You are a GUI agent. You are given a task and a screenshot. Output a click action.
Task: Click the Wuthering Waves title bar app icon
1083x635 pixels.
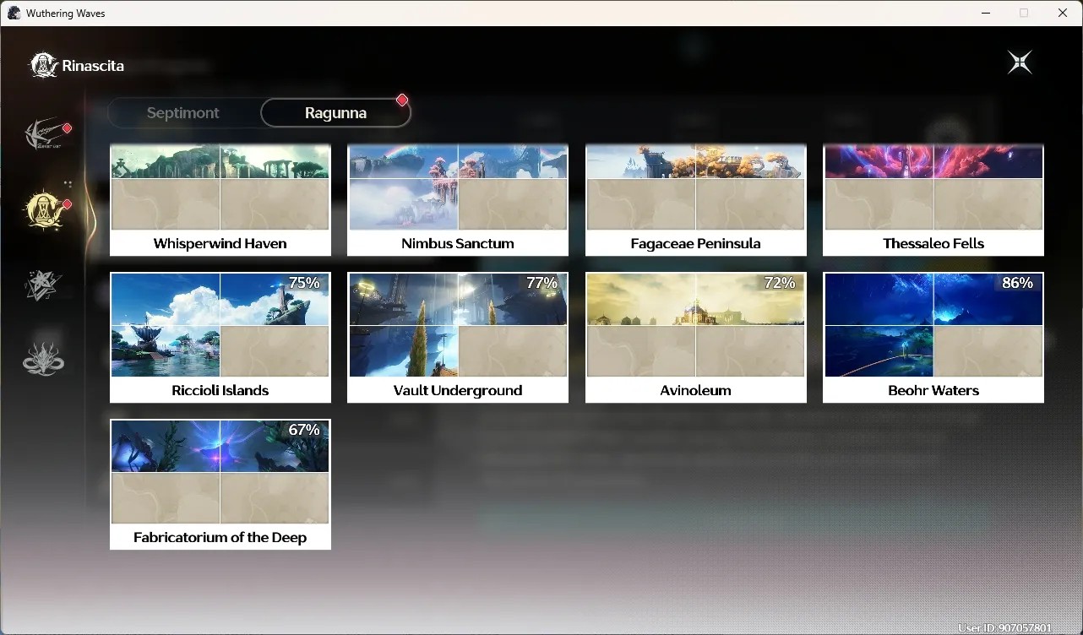pos(14,13)
